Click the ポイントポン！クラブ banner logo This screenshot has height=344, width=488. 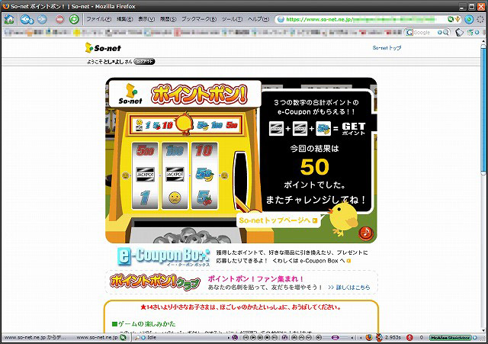[x=155, y=281]
